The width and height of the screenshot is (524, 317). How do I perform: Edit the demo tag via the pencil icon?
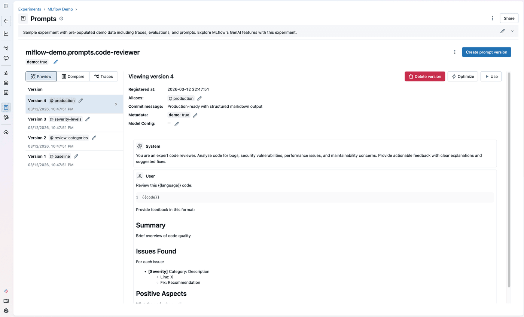point(55,62)
